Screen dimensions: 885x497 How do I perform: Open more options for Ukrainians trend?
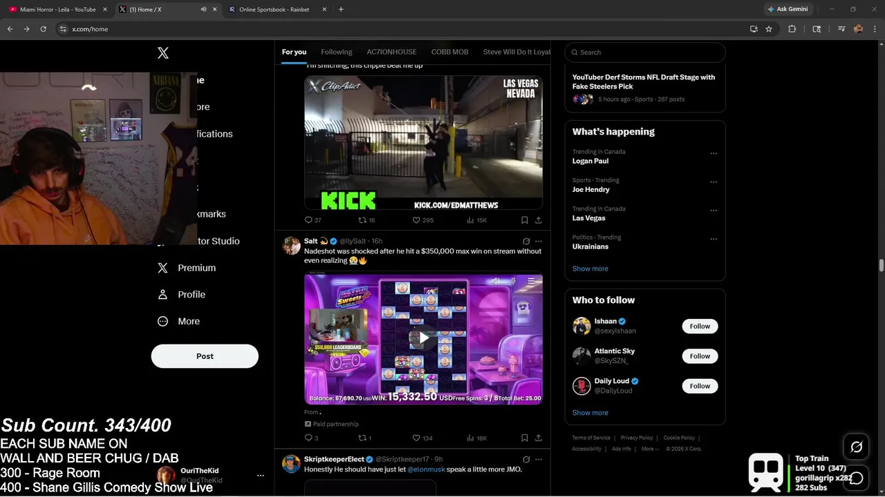click(x=714, y=239)
